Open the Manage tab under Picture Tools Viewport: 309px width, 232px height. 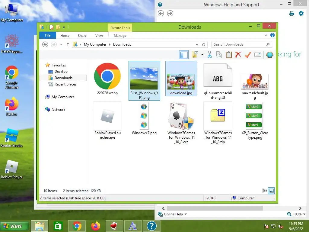[120, 36]
